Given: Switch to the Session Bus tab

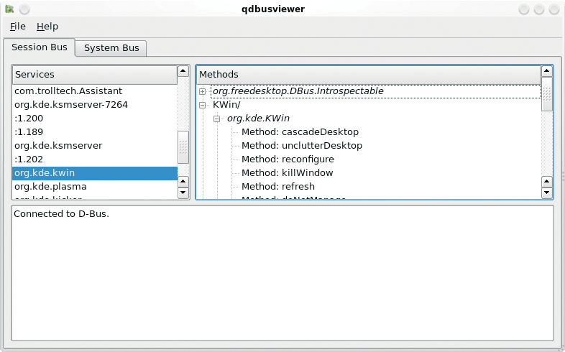Looking at the screenshot, I should (40, 47).
